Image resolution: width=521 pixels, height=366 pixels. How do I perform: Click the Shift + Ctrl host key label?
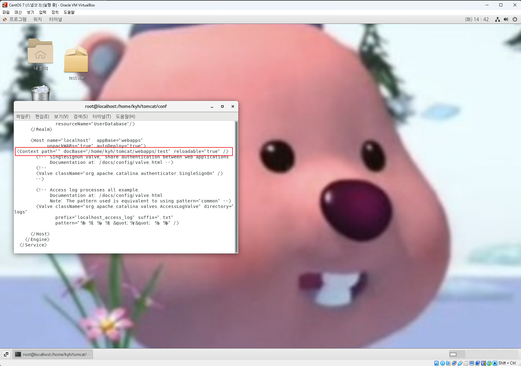pos(507,363)
